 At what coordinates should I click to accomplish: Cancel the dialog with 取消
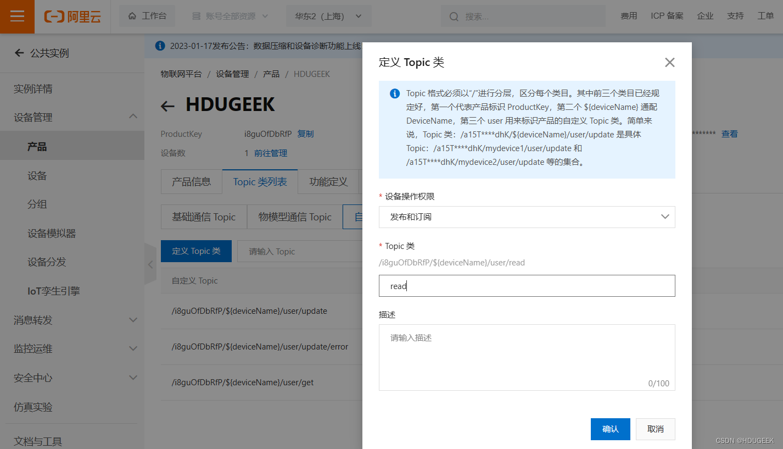coord(656,429)
